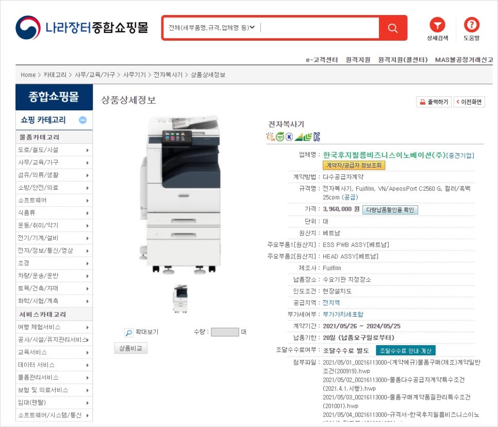Viewport: 498px width, 427px height.
Task: Click the green round eco certification icon
Action: (280, 137)
